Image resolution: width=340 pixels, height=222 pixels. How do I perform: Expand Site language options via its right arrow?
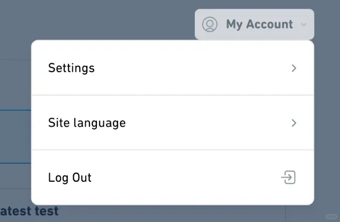pyautogui.click(x=294, y=123)
